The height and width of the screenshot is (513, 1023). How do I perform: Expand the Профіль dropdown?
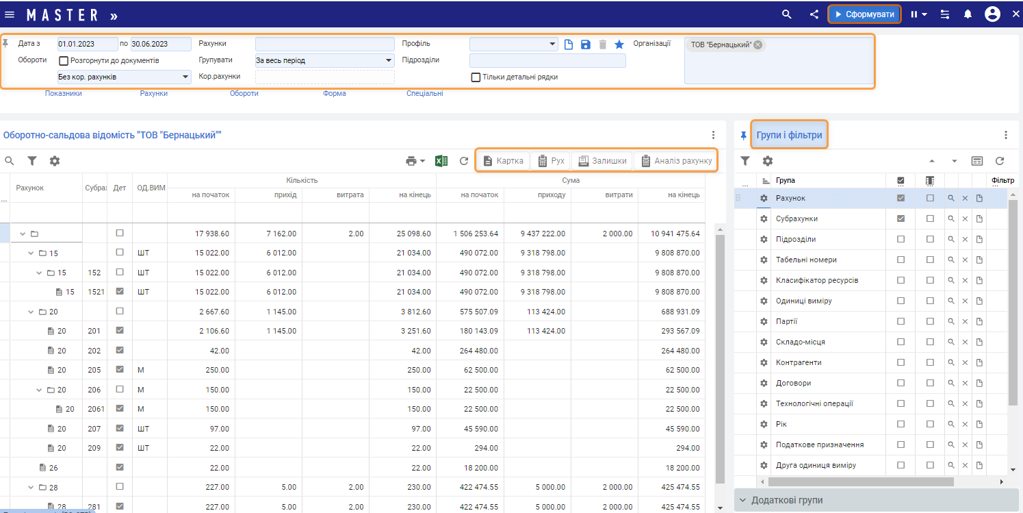(513, 44)
